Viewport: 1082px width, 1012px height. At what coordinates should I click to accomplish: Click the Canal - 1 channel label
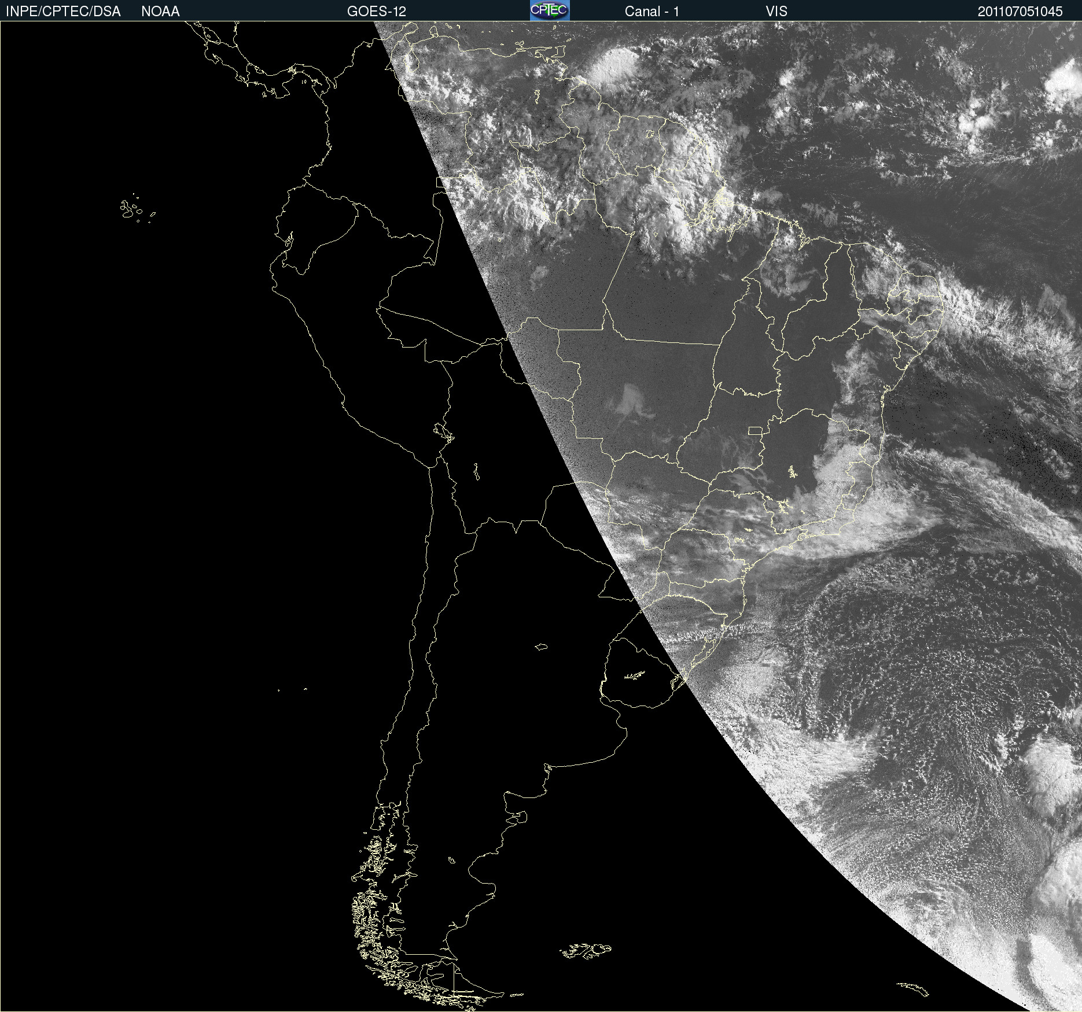652,12
